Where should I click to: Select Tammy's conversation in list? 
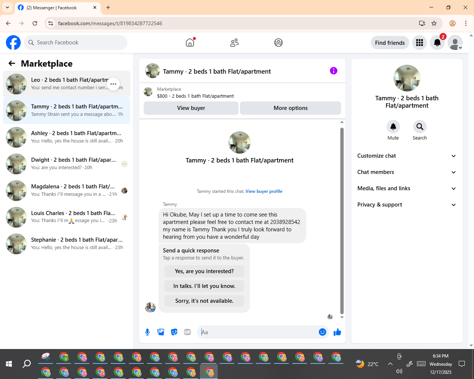[67, 111]
